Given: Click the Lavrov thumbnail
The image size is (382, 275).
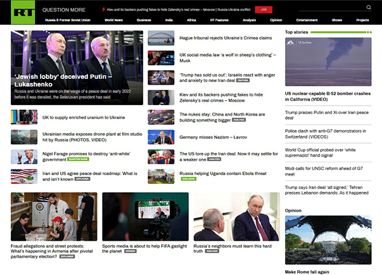Looking at the screenshot, I should [161, 137].
